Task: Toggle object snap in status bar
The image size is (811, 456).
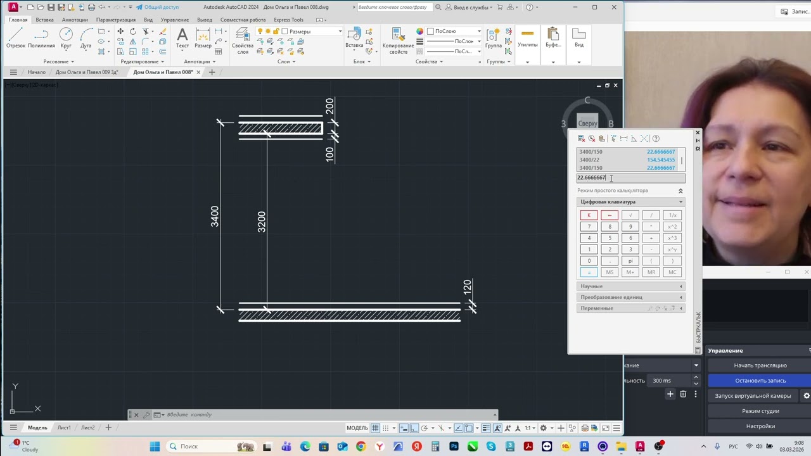Action: click(x=469, y=428)
